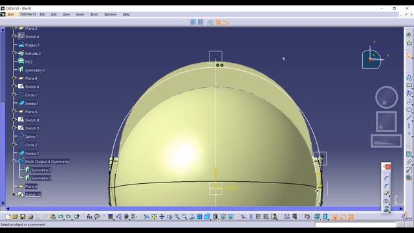
Task: Click the Fit All In icon
Action: point(154,217)
